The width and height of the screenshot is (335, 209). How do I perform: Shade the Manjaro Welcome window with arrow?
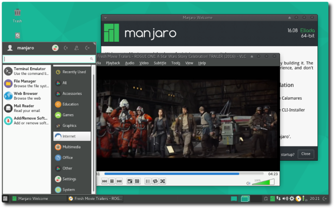290,18
